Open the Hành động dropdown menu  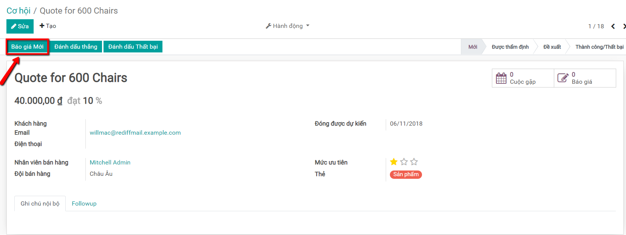[x=287, y=26]
